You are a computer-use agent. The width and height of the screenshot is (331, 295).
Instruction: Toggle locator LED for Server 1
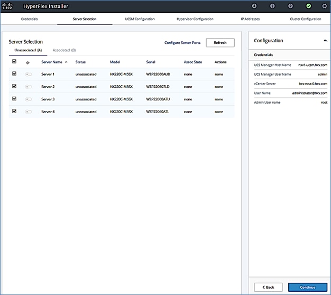click(x=28, y=74)
